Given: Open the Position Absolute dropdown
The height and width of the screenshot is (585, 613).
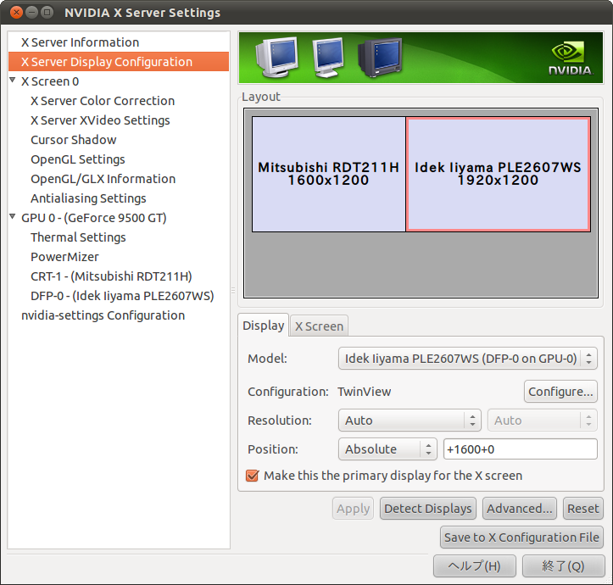Looking at the screenshot, I should click(x=387, y=449).
